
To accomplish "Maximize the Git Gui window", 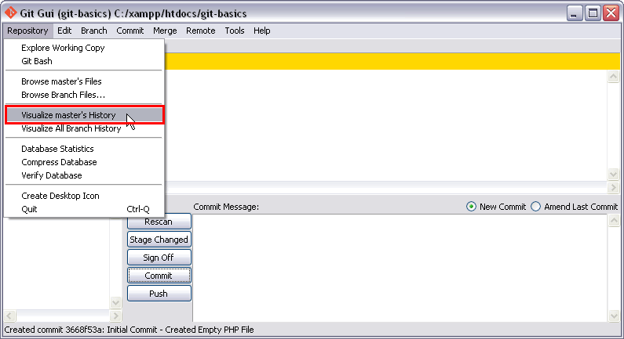I will pyautogui.click(x=593, y=13).
